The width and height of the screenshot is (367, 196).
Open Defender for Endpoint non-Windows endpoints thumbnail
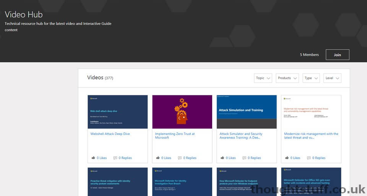coord(247,182)
